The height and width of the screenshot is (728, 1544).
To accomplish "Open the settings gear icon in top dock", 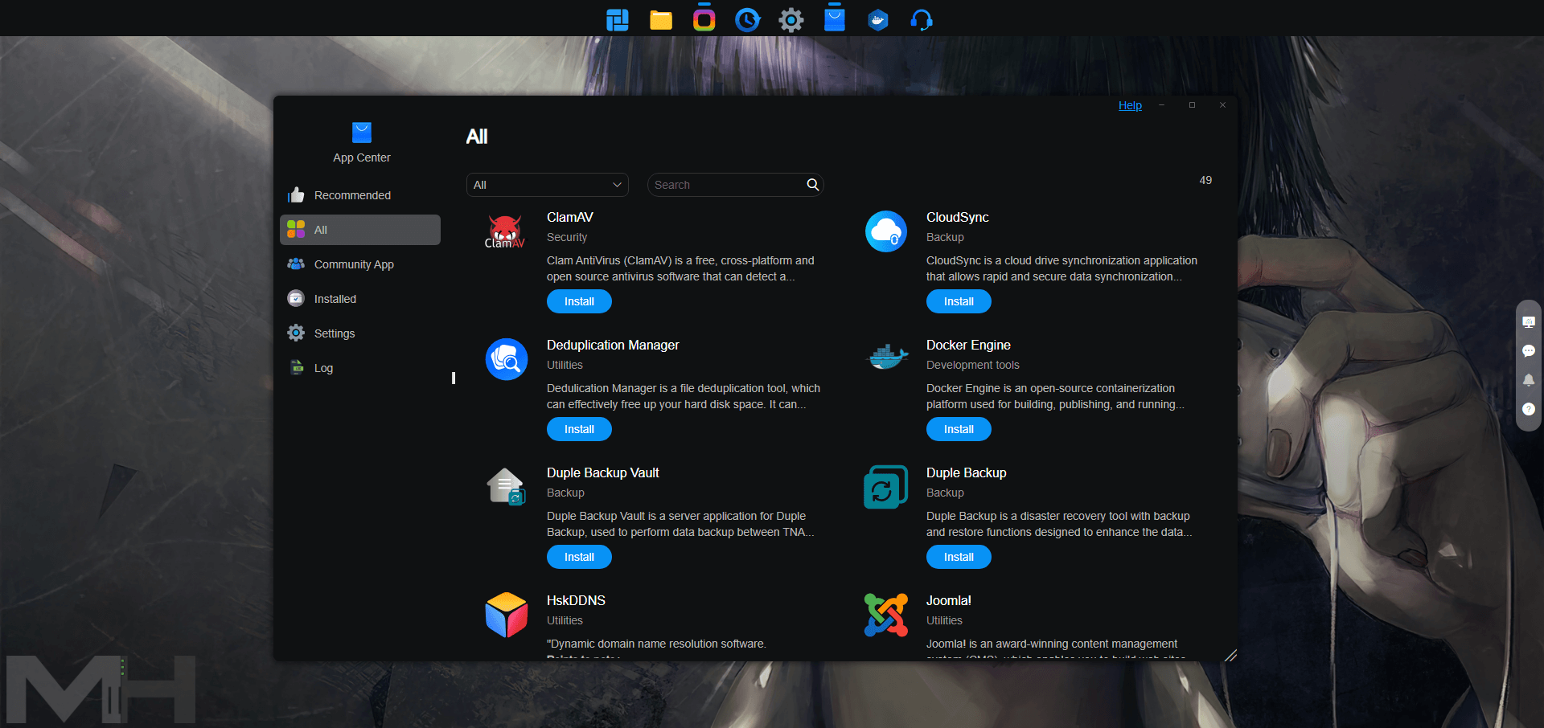I will 791,20.
